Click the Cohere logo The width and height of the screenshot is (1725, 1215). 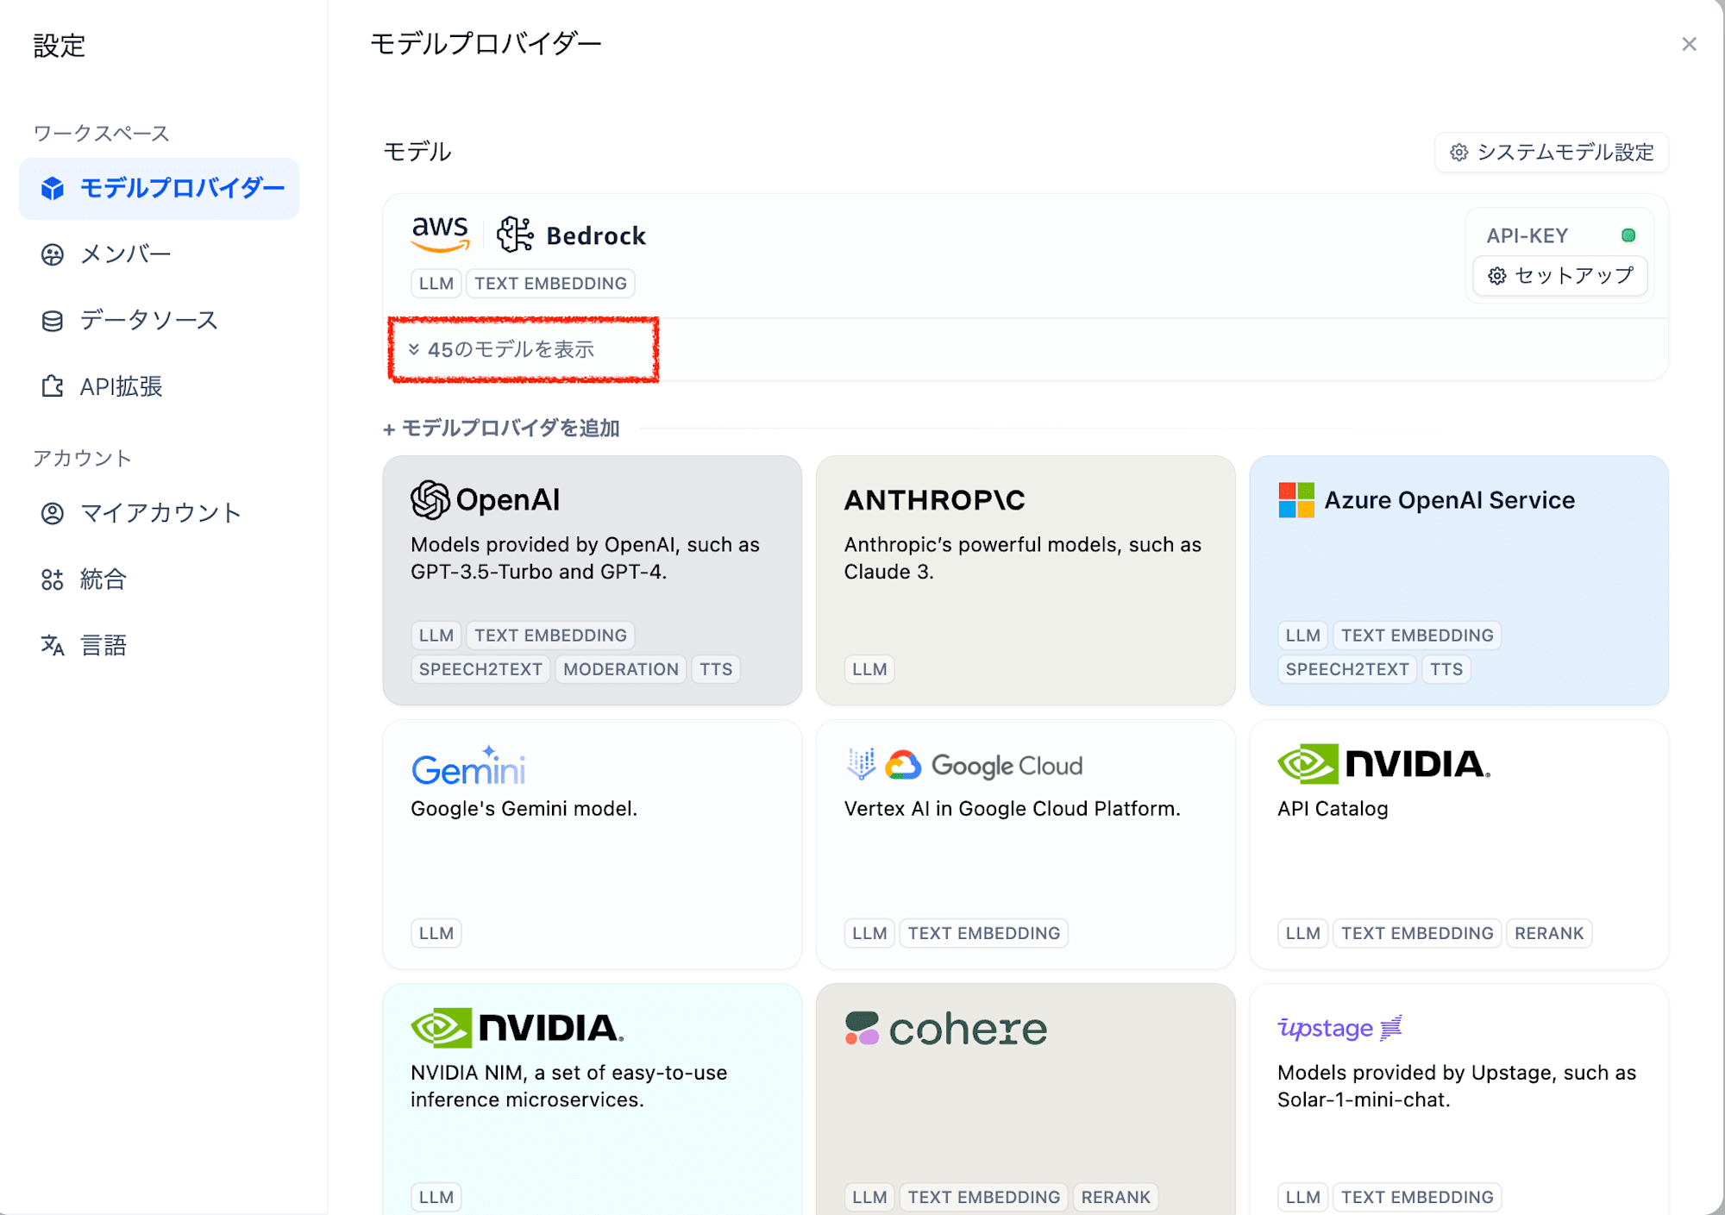945,1029
